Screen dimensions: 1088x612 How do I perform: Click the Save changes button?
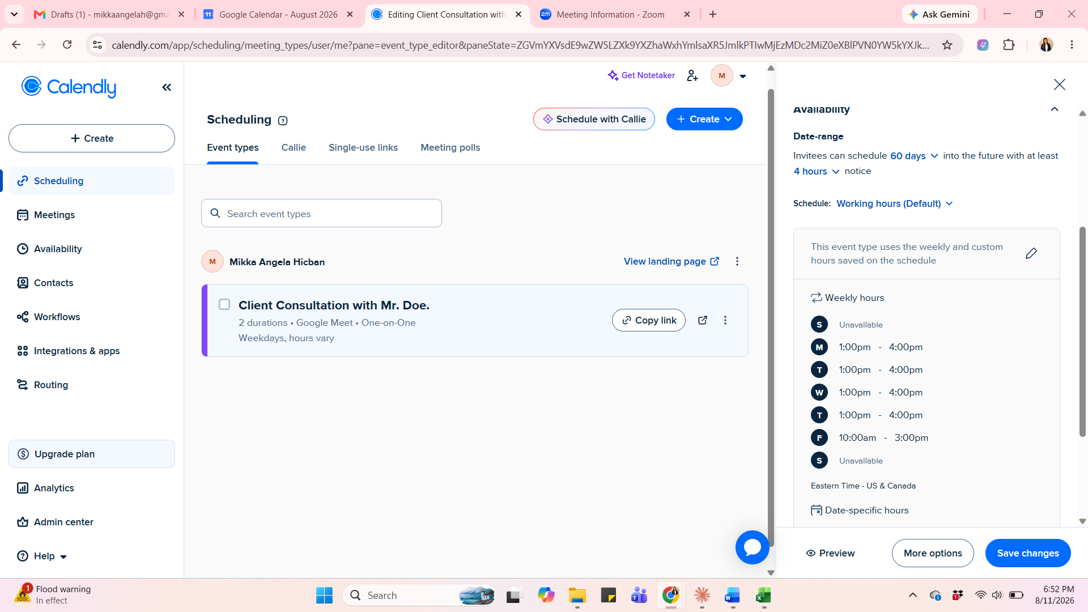(x=1028, y=553)
